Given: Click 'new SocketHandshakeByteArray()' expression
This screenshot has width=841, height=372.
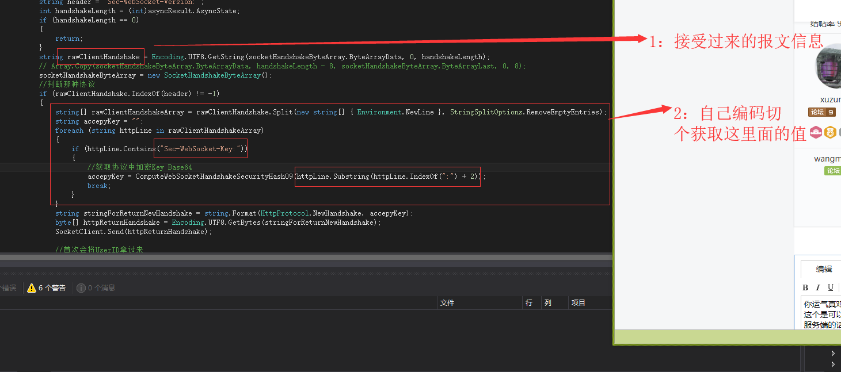Looking at the screenshot, I should [210, 75].
